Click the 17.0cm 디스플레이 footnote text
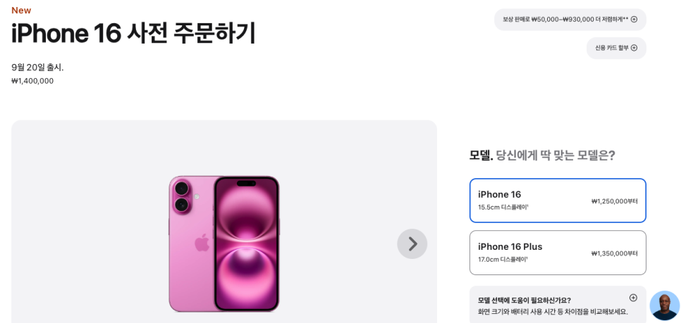 [503, 259]
